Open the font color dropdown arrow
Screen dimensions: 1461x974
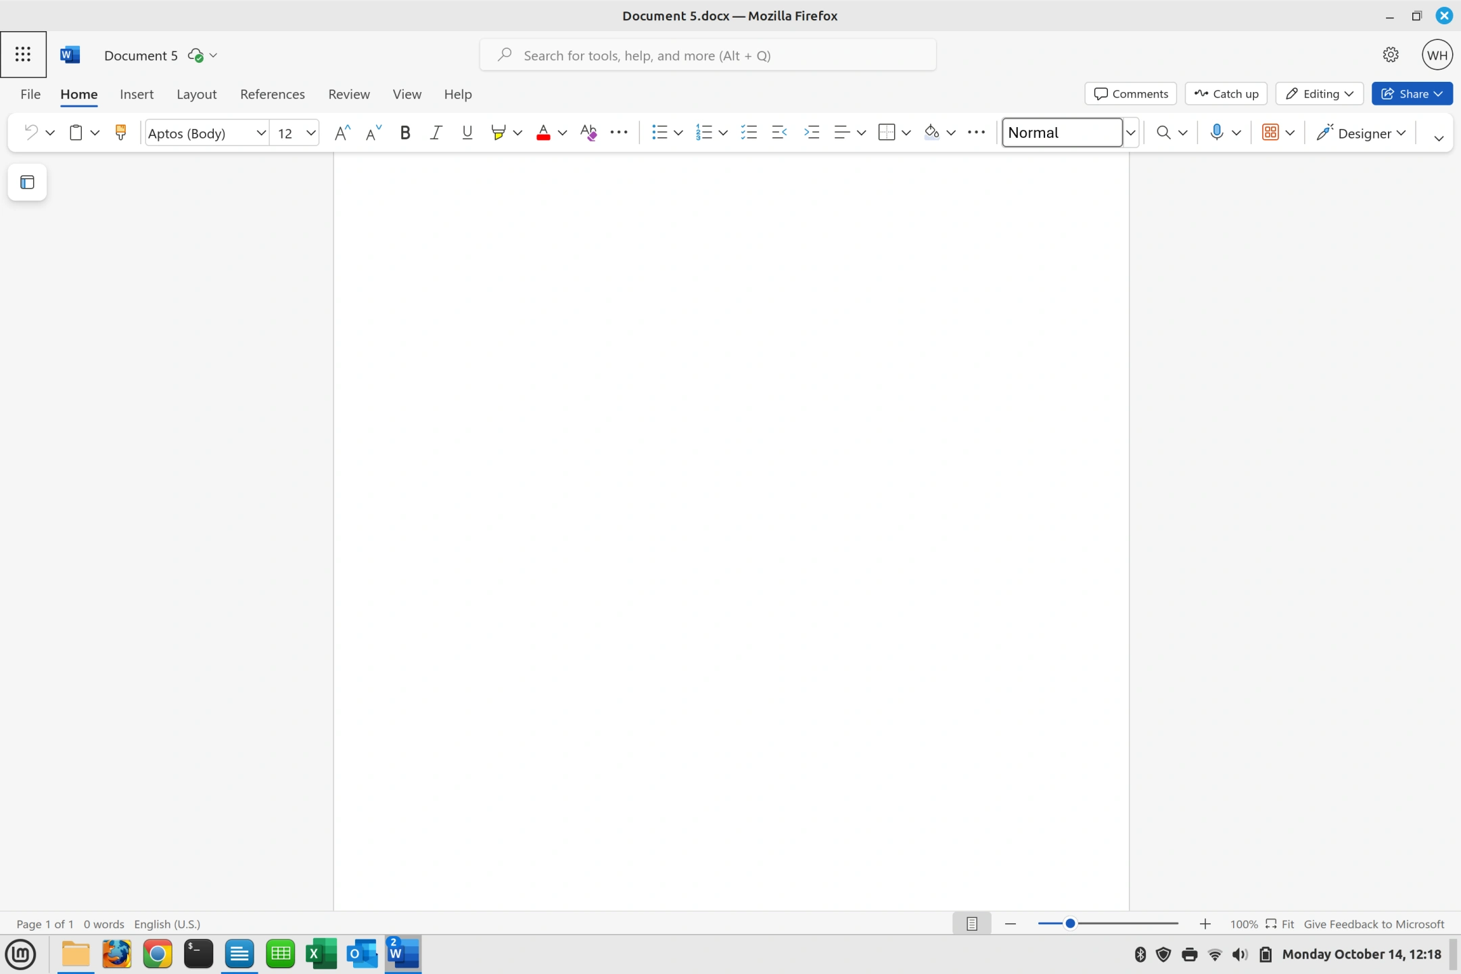click(562, 133)
